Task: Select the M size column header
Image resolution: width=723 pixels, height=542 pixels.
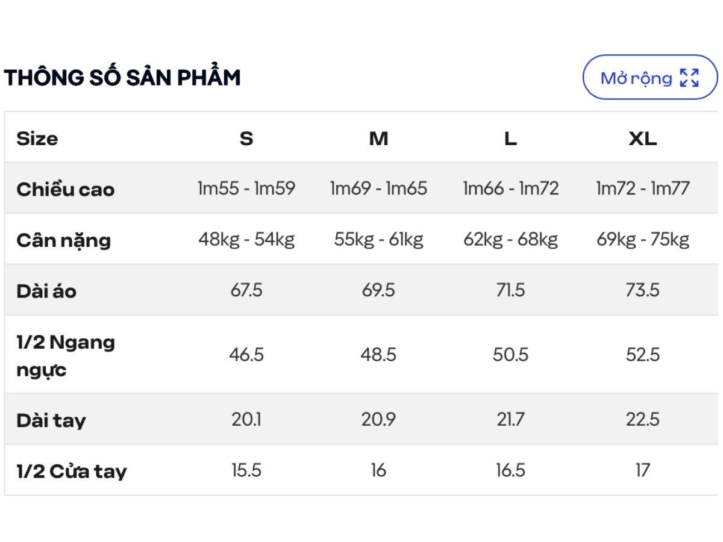Action: coord(378,139)
